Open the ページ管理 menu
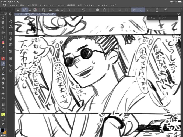The width and height of the screenshot is (183, 137). coord(32,5)
